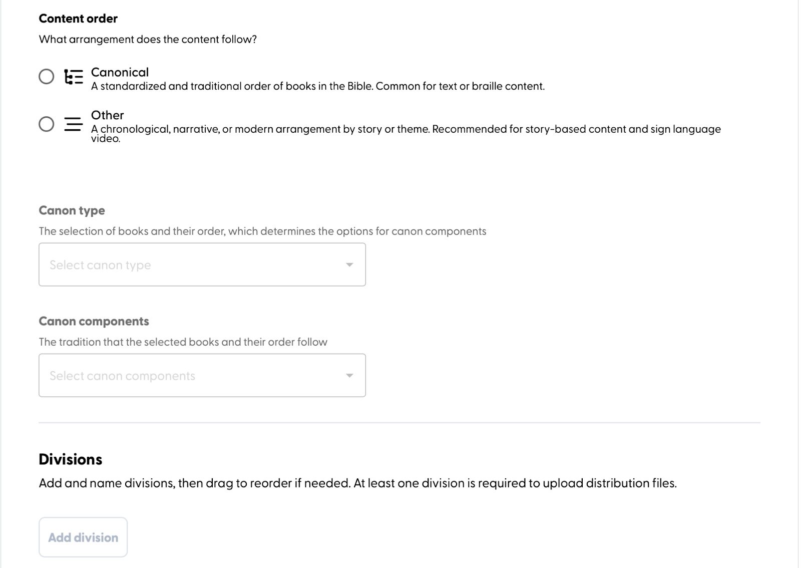Click the 'What arrangement does the content follow?' text
Screen dimensions: 801x568
[148, 39]
